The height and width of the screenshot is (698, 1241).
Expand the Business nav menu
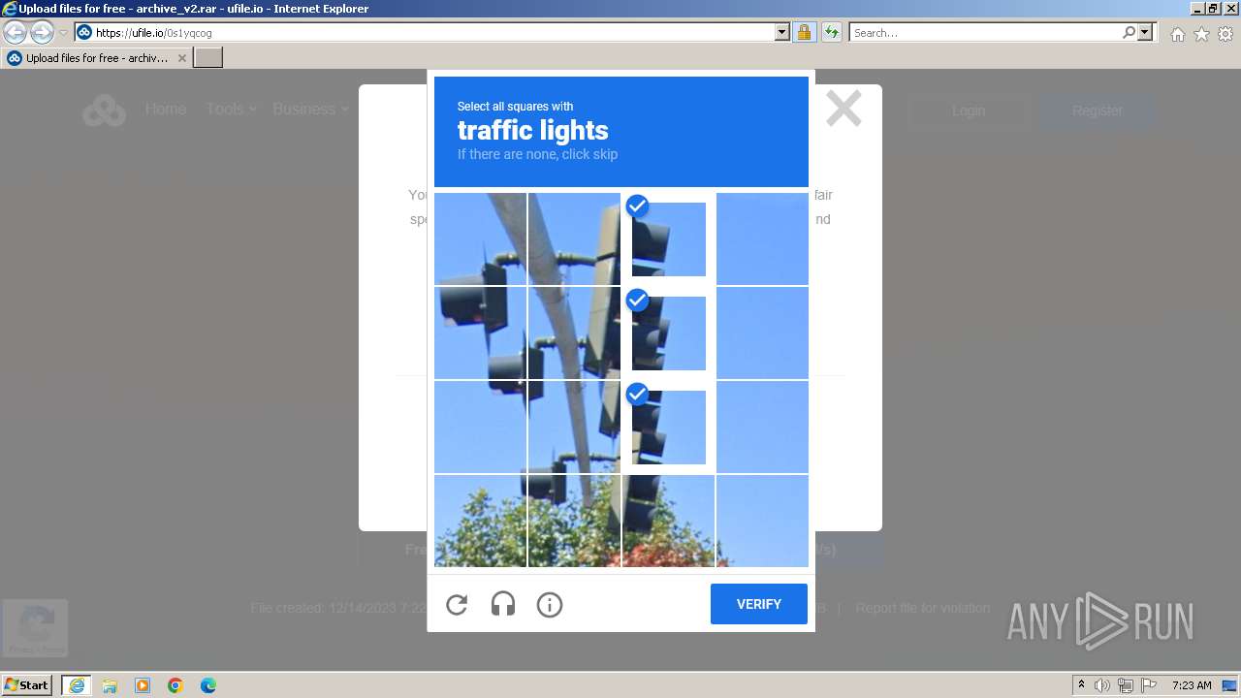coord(310,110)
